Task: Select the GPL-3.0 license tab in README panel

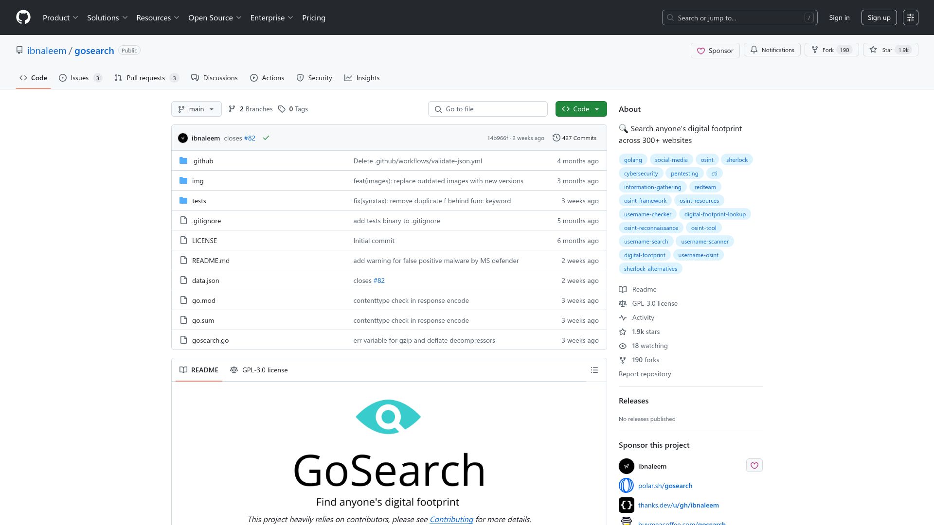Action: pyautogui.click(x=259, y=370)
